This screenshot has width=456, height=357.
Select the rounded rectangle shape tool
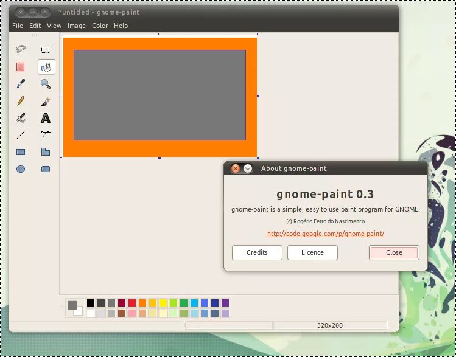point(46,169)
